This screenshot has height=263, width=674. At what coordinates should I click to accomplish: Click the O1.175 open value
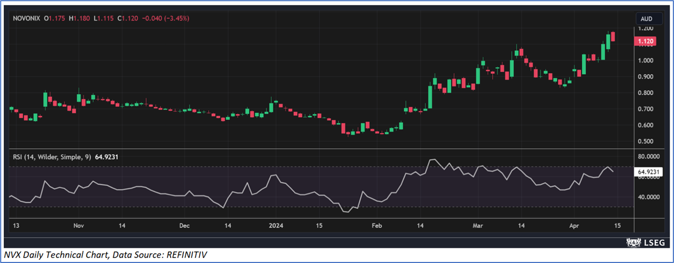coord(55,18)
